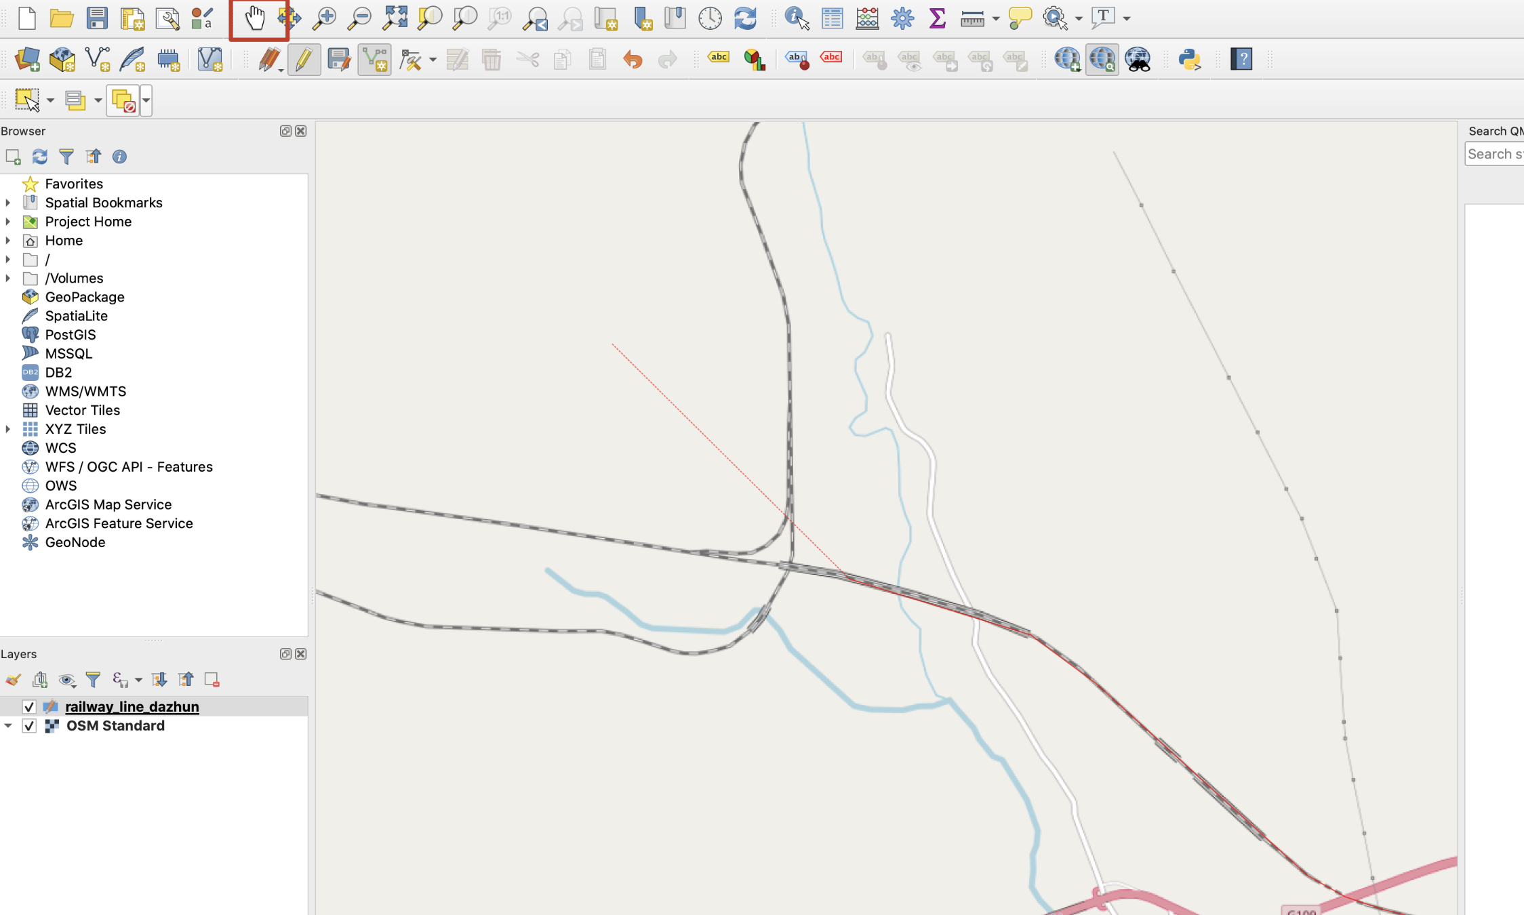The height and width of the screenshot is (915, 1524).
Task: Click Refresh Browser Panel button
Action: pos(39,157)
